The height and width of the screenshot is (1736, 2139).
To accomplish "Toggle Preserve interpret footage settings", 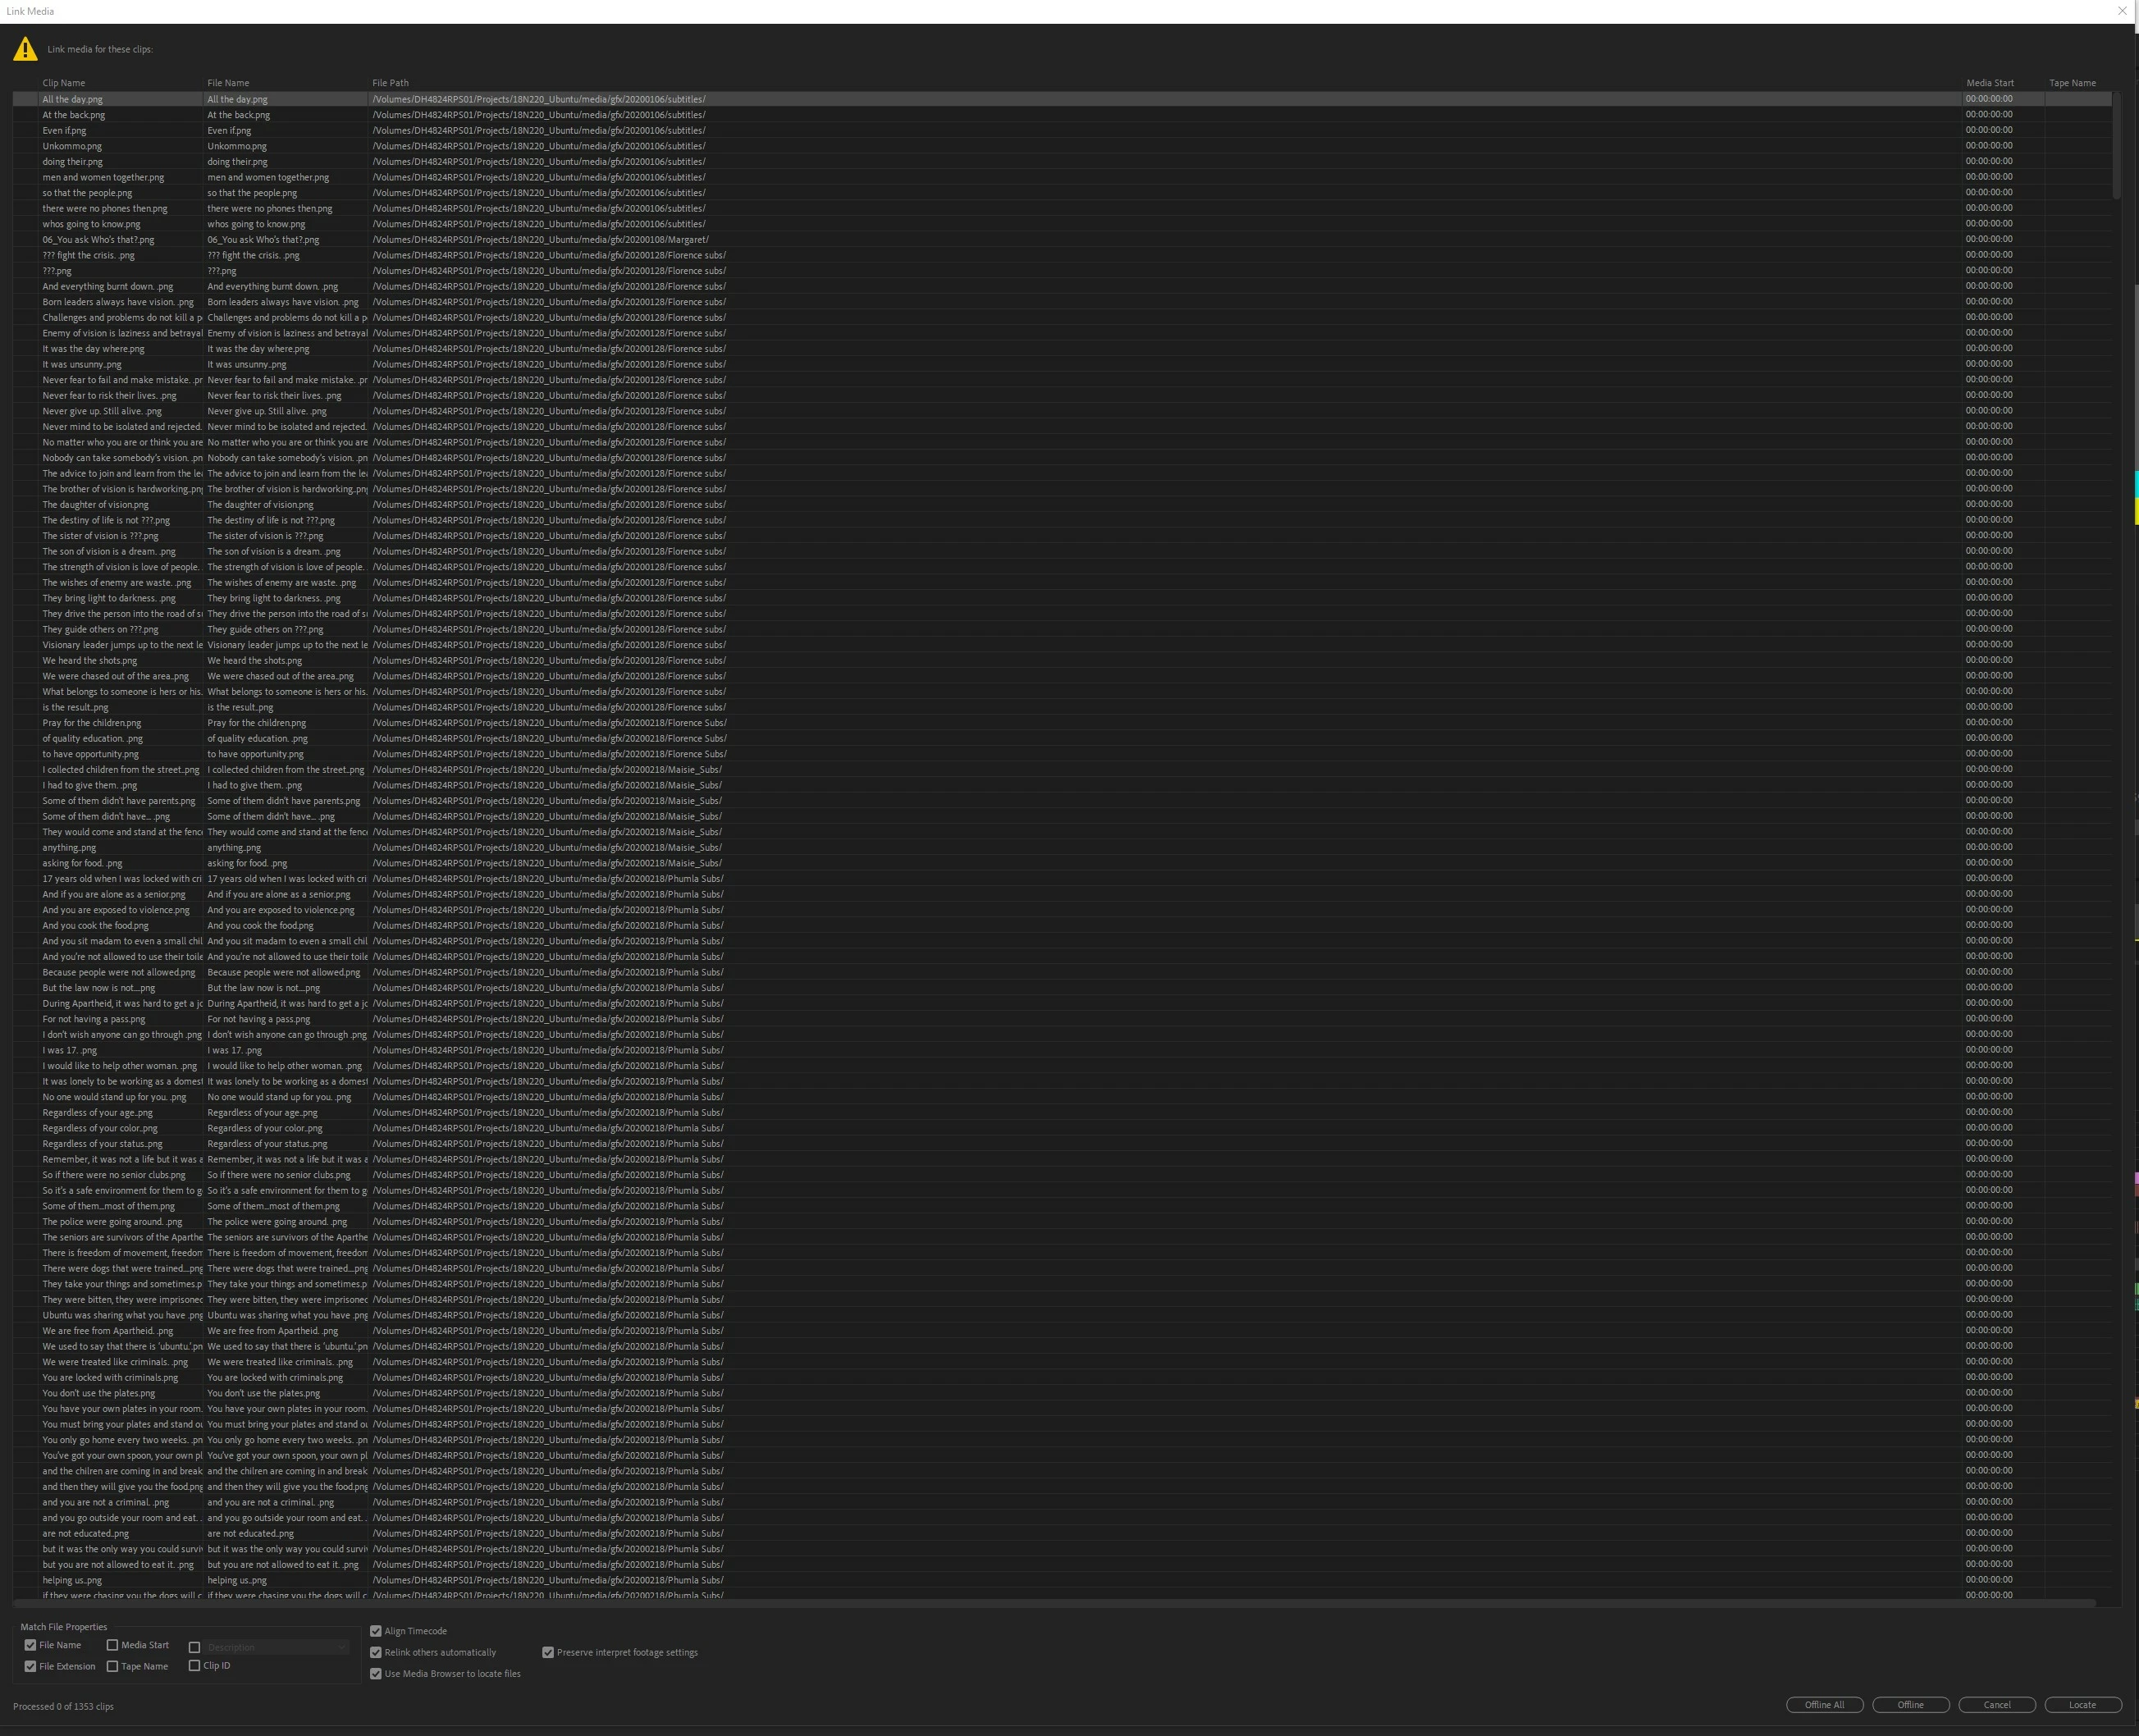I will pos(548,1652).
